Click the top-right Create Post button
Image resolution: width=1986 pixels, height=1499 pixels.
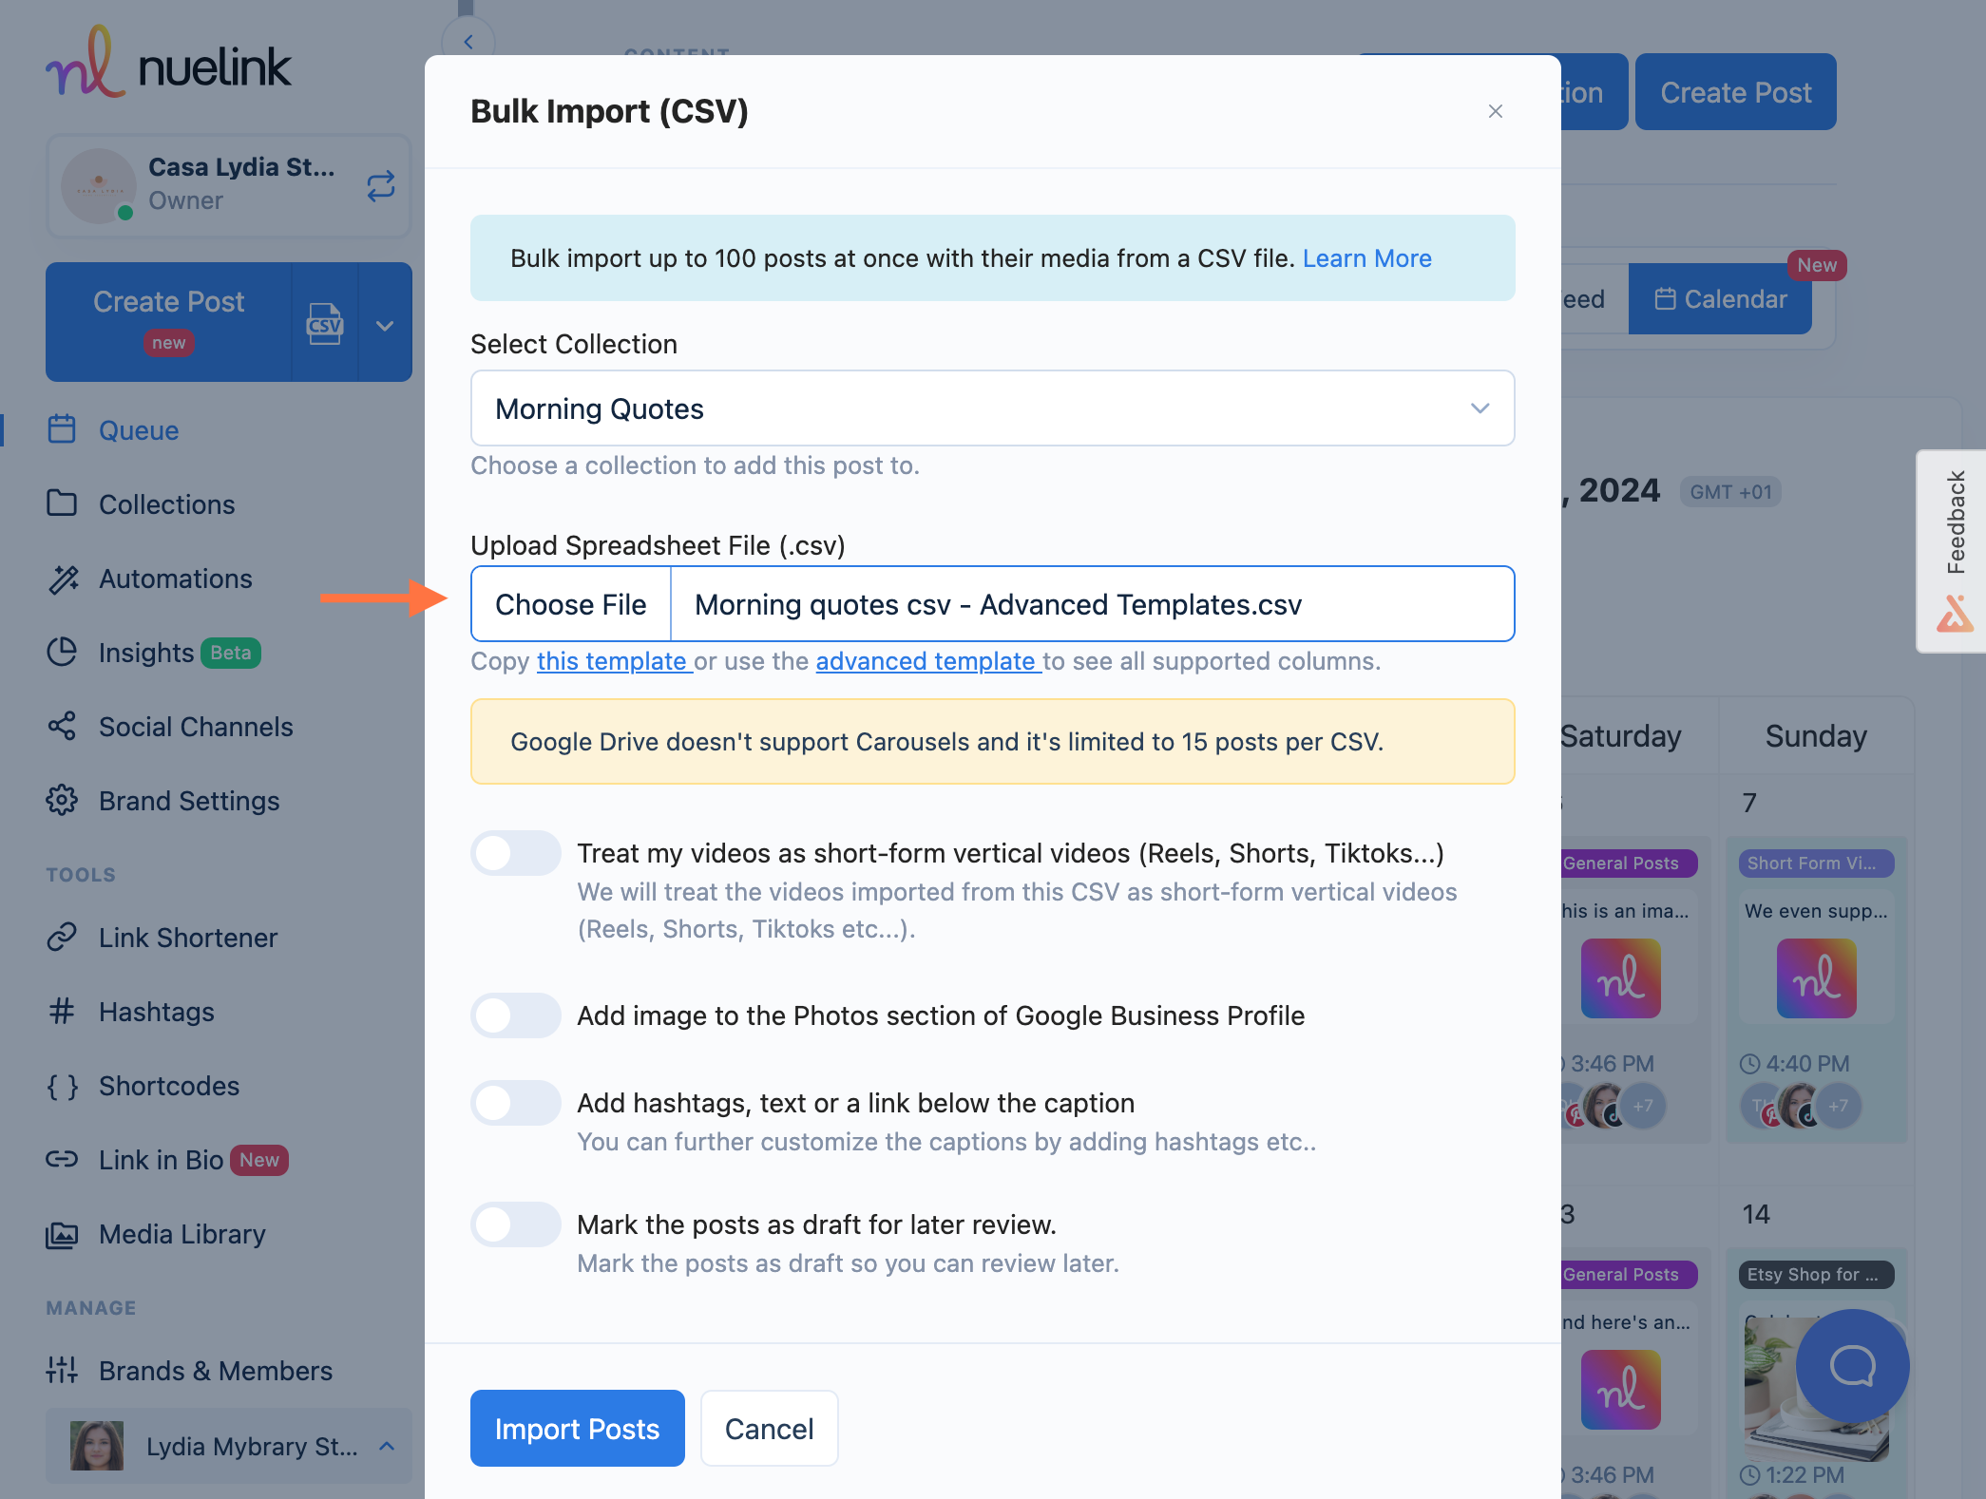click(x=1735, y=92)
